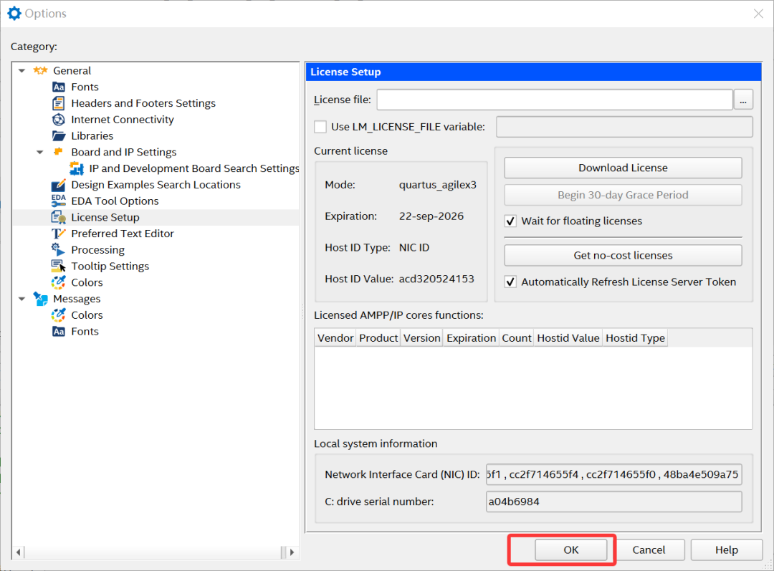This screenshot has width=774, height=571.
Task: Click the Preferred Text Editor icon
Action: click(x=59, y=234)
